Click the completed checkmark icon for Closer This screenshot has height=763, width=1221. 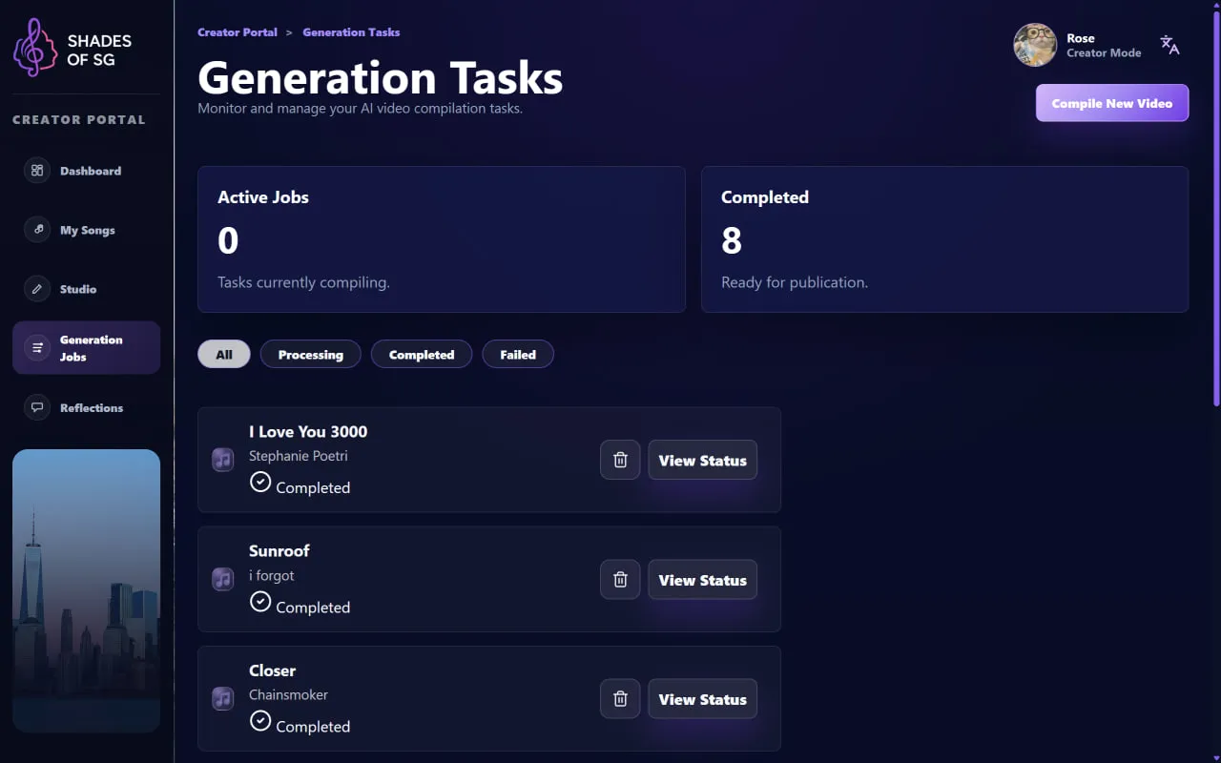pyautogui.click(x=260, y=720)
